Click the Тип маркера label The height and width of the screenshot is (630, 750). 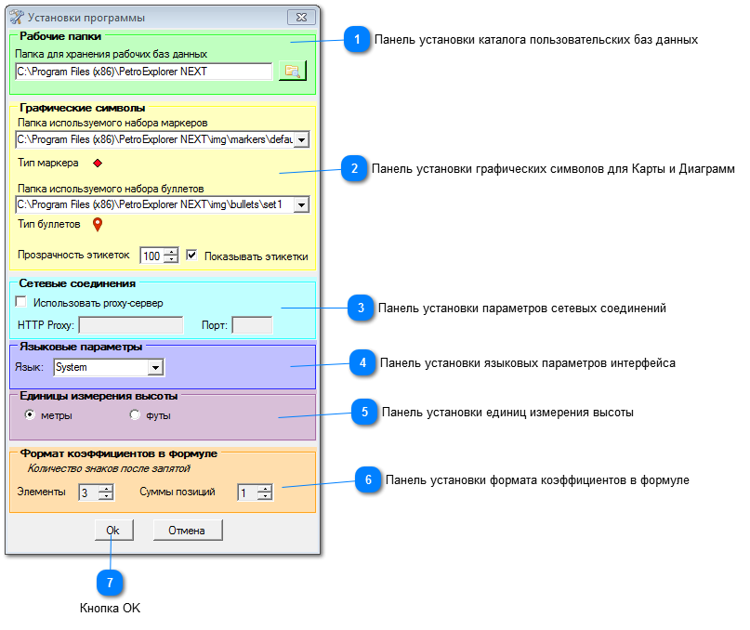point(47,163)
